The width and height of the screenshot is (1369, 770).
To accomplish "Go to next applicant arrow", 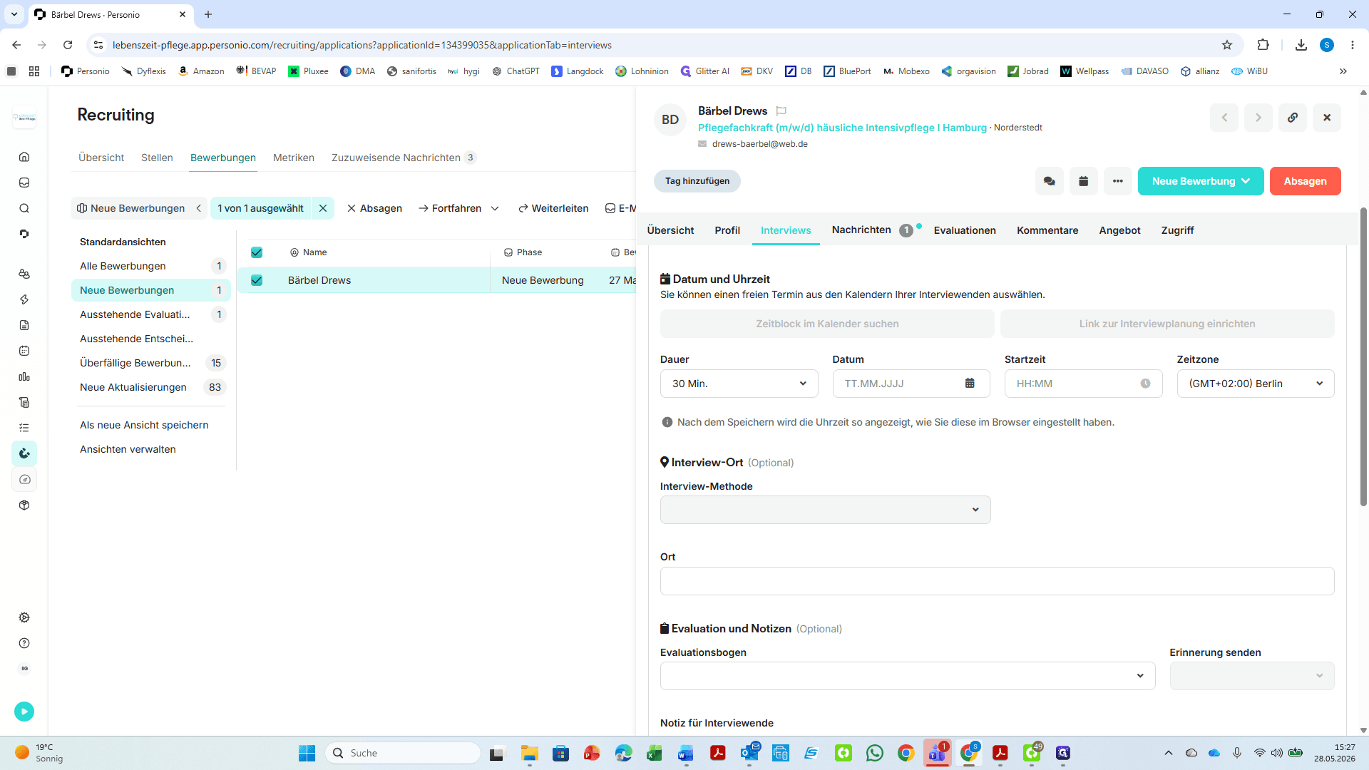I will [1258, 118].
